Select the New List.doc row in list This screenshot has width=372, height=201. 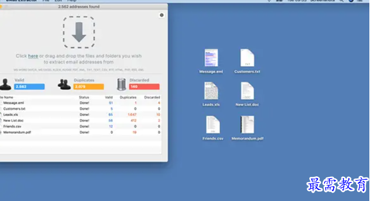click(x=81, y=121)
